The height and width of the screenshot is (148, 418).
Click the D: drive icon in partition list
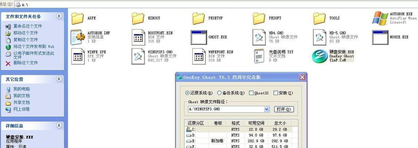point(189,135)
